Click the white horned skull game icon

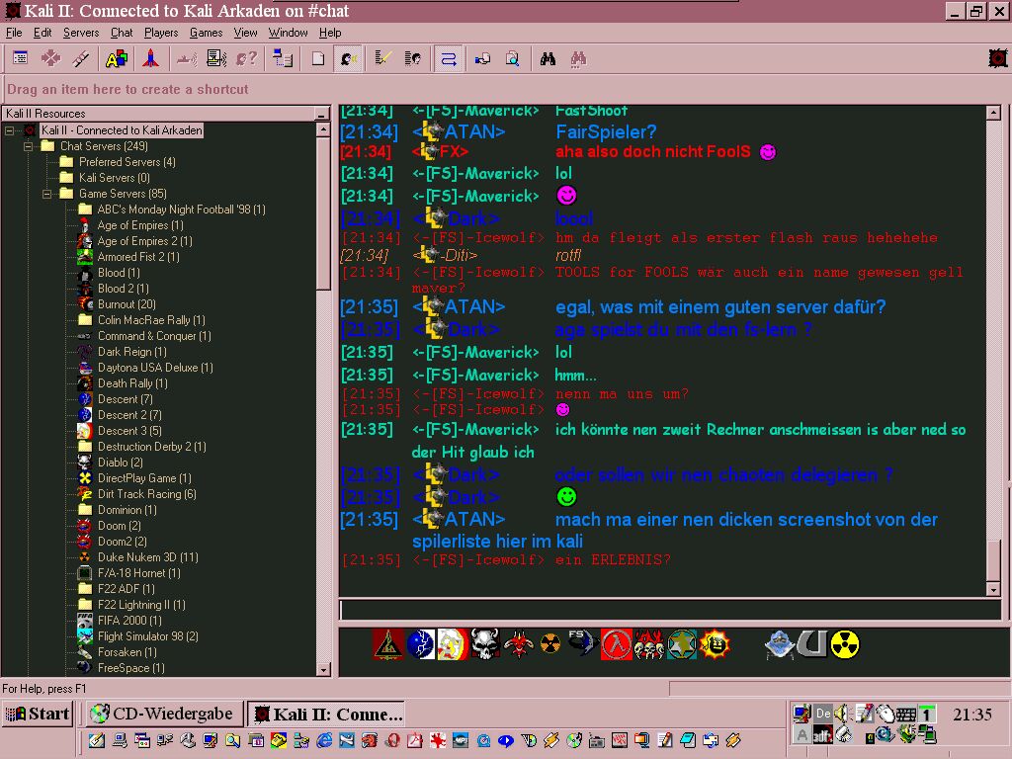click(x=485, y=644)
